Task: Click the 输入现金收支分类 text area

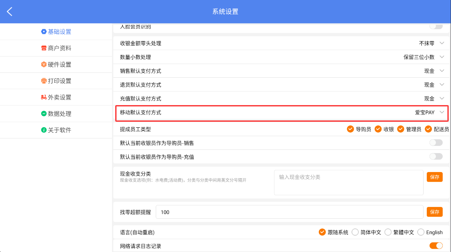Action: point(348,182)
